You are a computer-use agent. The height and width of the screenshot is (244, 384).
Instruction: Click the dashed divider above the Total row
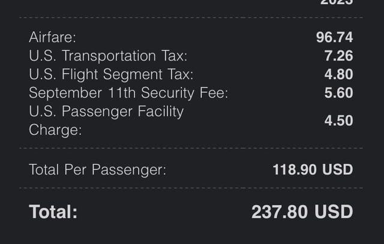coord(191,188)
